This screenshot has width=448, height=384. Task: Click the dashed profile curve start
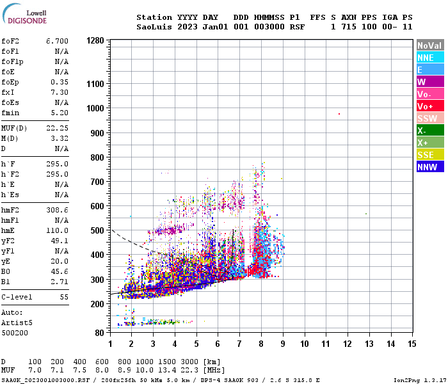coord(113,230)
